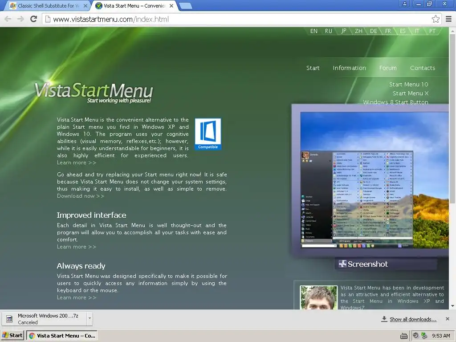
Task: Follow the Windows 8 Start Button link
Action: tap(395, 102)
